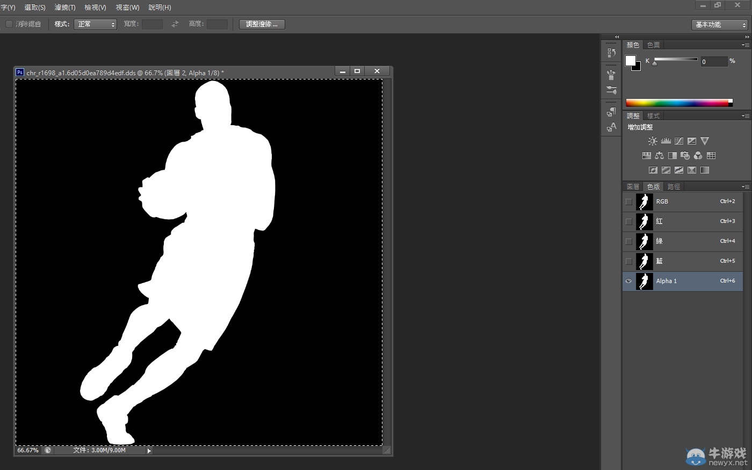Open the Window menu 視窗(W)
This screenshot has height=470, width=752.
click(x=128, y=8)
